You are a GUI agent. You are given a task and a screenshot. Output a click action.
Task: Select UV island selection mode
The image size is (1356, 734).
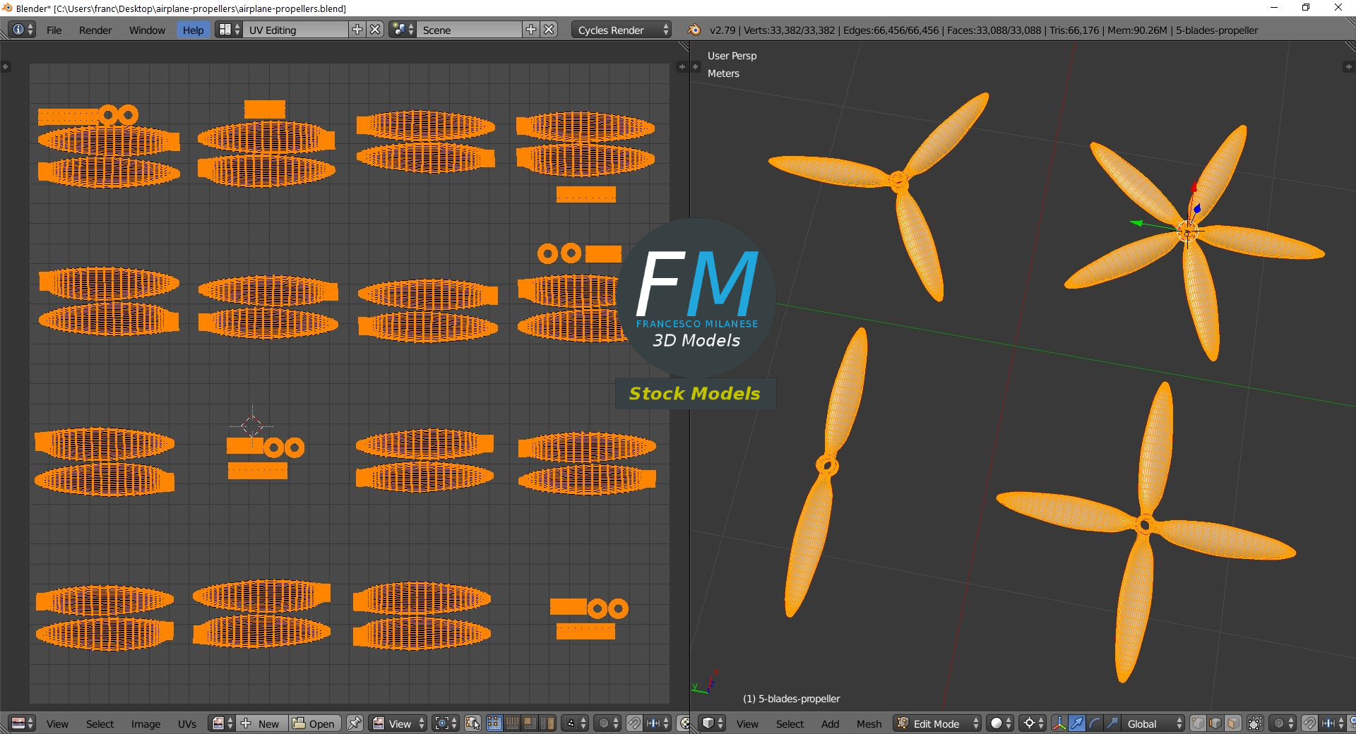click(547, 723)
